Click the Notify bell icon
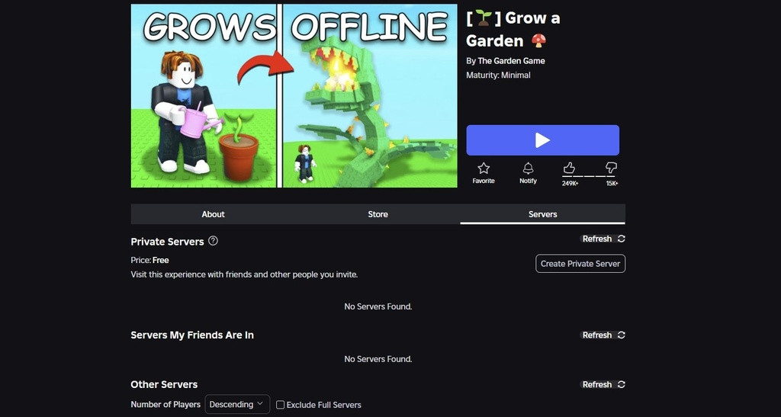781x417 pixels. 528,168
